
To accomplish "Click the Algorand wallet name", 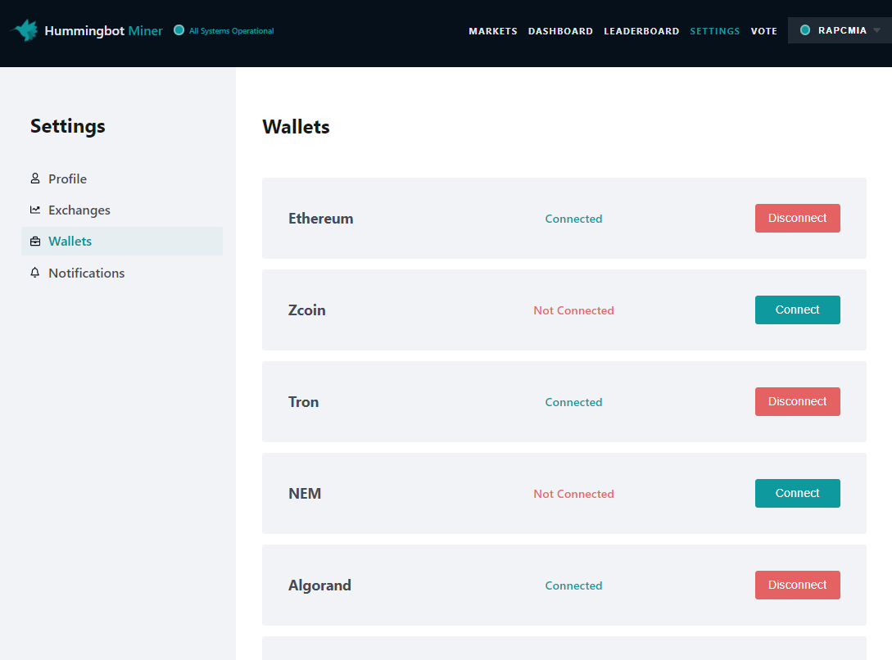I will point(319,585).
